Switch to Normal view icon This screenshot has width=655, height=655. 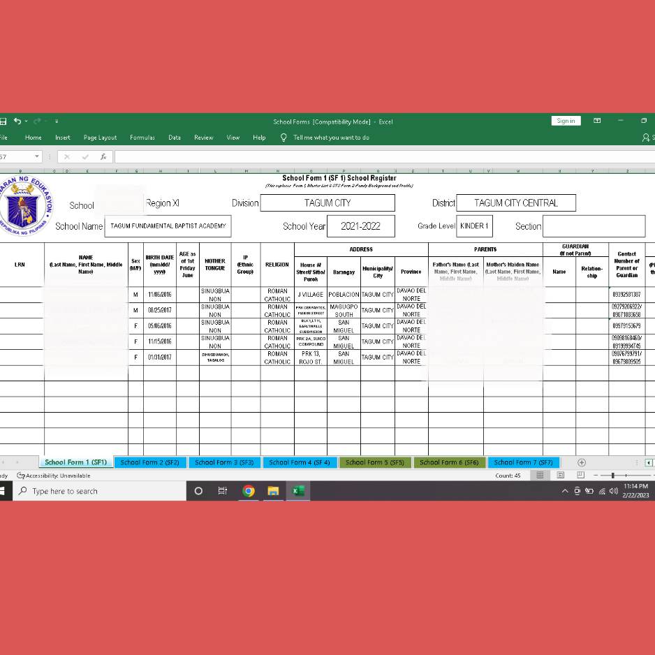pyautogui.click(x=540, y=475)
